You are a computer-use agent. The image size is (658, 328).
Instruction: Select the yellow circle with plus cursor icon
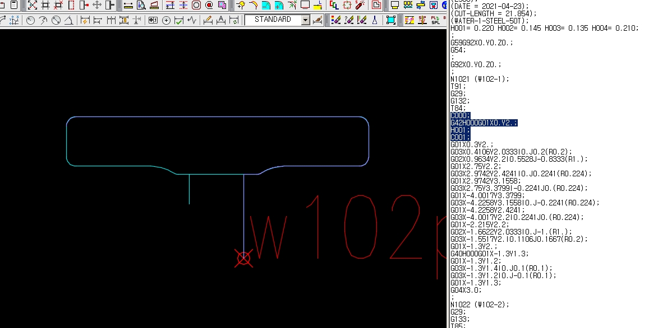pos(241,5)
